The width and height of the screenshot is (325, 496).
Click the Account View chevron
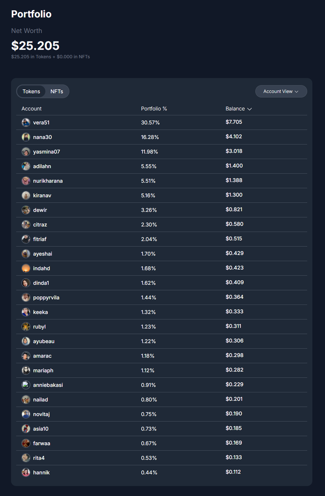297,91
